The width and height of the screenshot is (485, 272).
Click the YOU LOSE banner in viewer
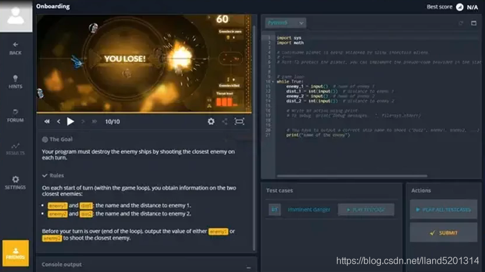pos(125,59)
